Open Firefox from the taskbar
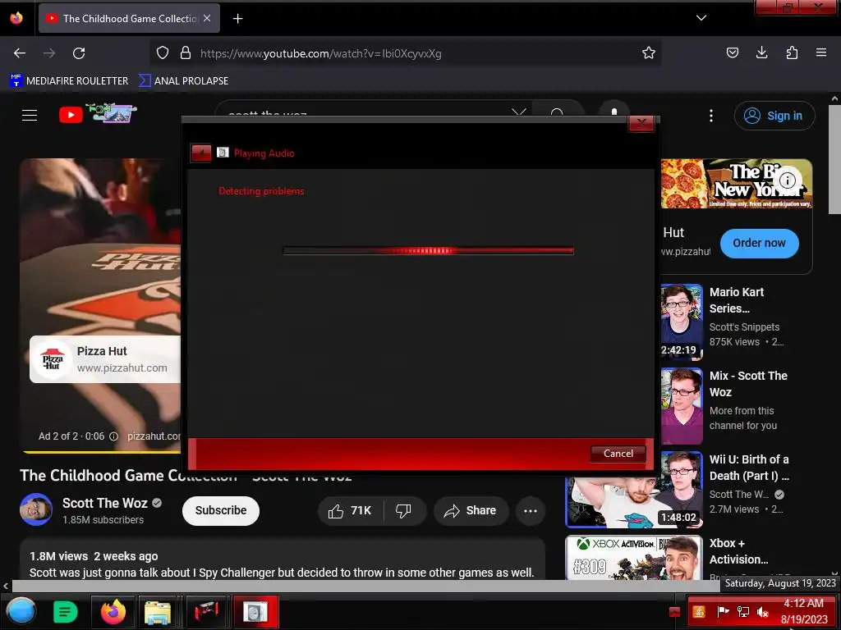The image size is (841, 630). (x=113, y=611)
